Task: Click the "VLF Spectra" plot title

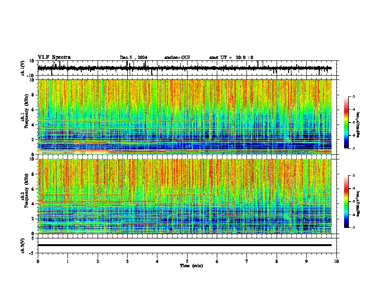Action: (54, 57)
